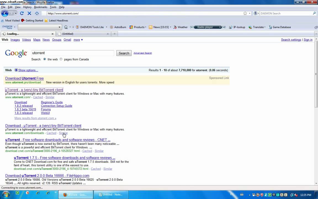Viewport: 318px width, 199px height.
Task: Open the History menu
Action: click(27, 7)
